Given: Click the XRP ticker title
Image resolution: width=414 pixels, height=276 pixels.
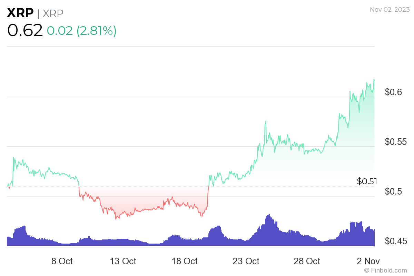Looking at the screenshot, I should 20,13.
